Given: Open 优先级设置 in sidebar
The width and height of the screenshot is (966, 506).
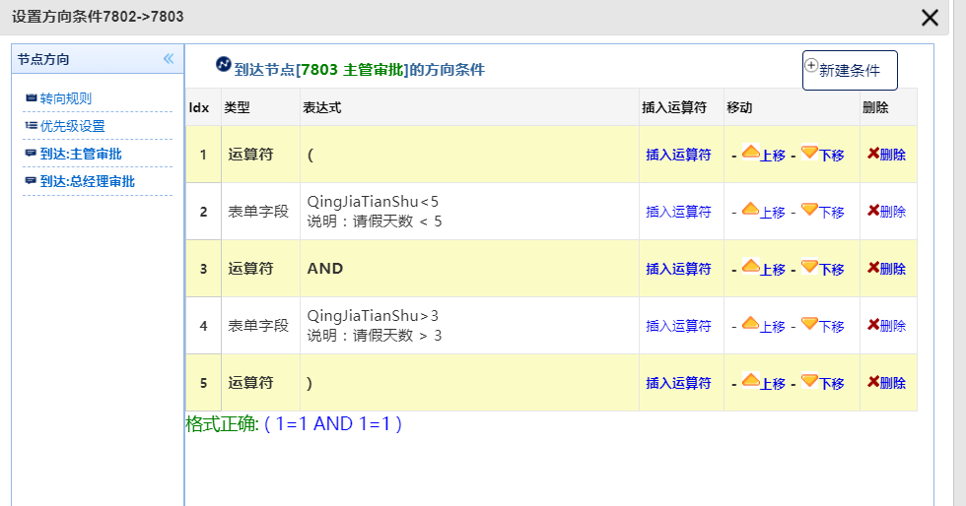Looking at the screenshot, I should coord(72,126).
